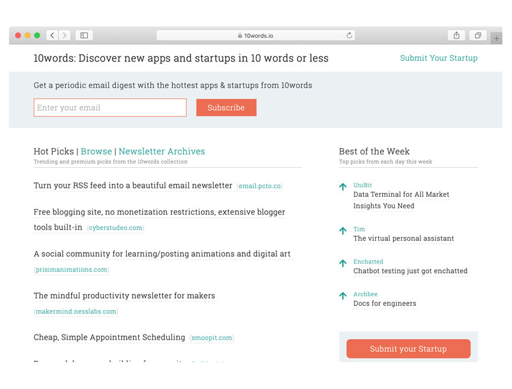Upvote Tim virtual personal assistant arrow

pos(343,231)
